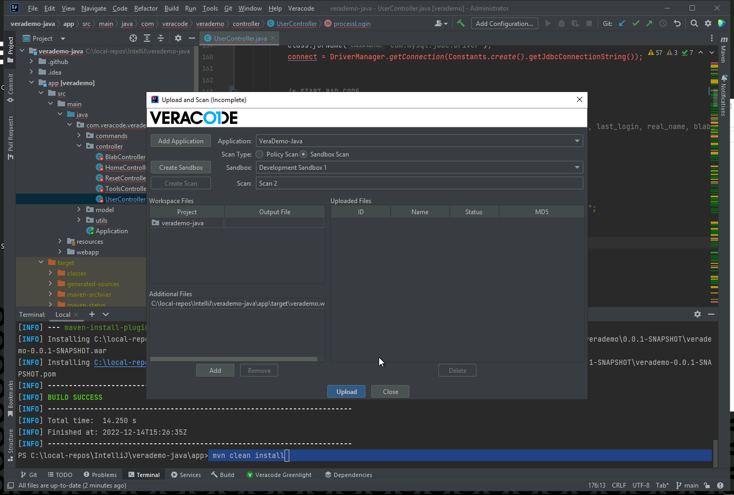Expand the resources folder in tree
734x495 pixels.
60,242
